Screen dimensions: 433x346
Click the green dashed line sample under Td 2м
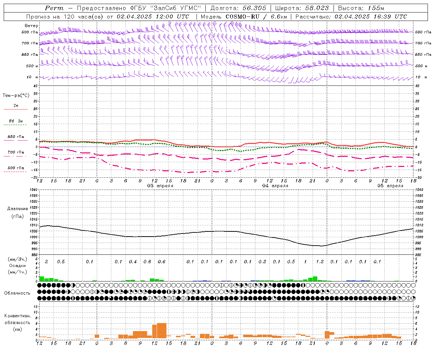(x=16, y=125)
